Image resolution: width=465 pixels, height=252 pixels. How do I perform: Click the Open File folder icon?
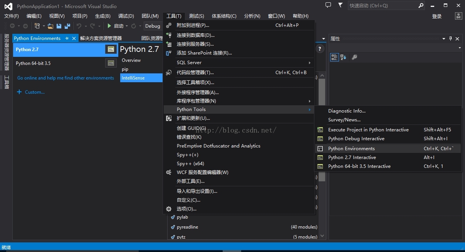click(50, 26)
